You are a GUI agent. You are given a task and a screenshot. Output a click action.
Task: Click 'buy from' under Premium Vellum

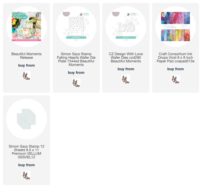26,165
